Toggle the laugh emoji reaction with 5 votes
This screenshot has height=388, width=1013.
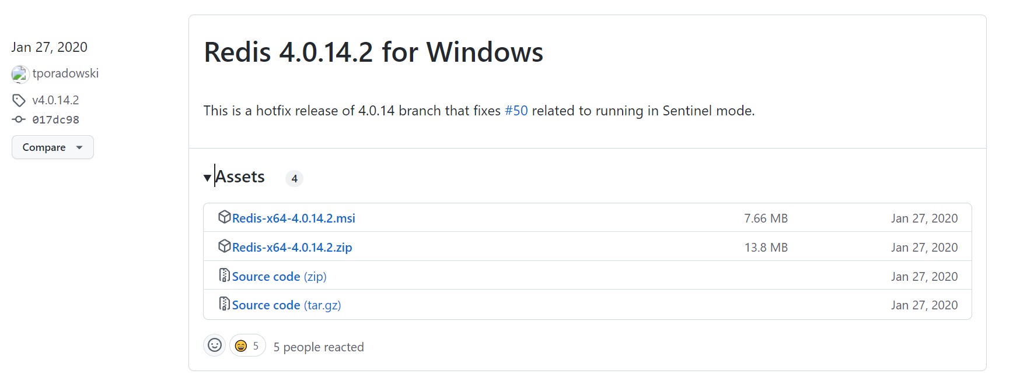pyautogui.click(x=247, y=346)
